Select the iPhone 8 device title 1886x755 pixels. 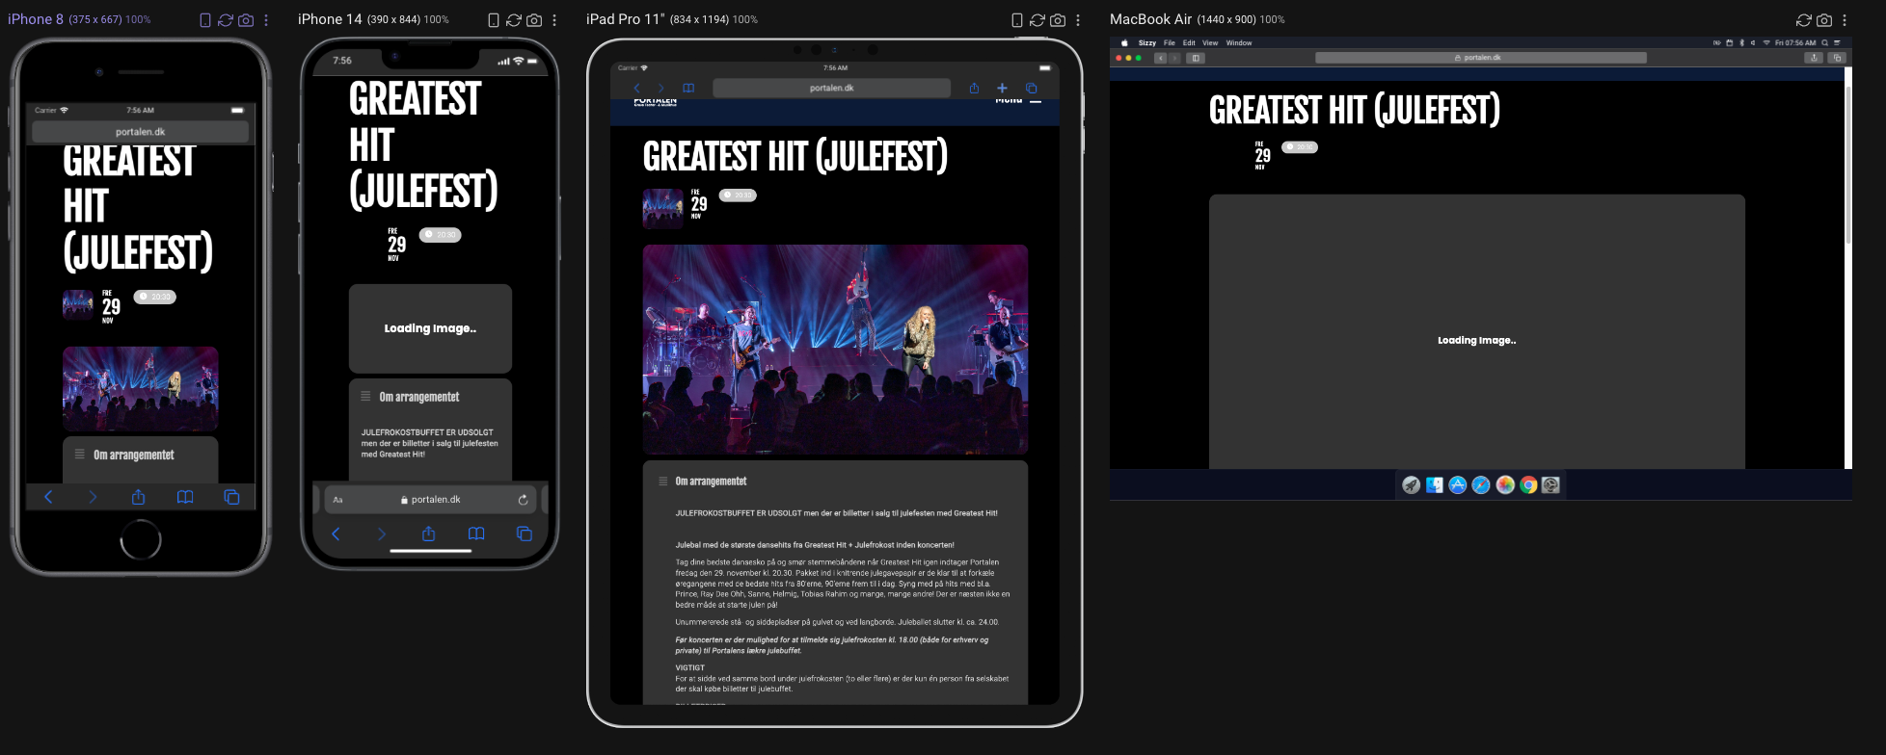tap(36, 19)
